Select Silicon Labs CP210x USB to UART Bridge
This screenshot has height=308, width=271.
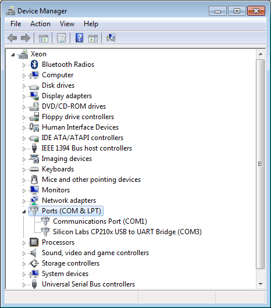(127, 232)
